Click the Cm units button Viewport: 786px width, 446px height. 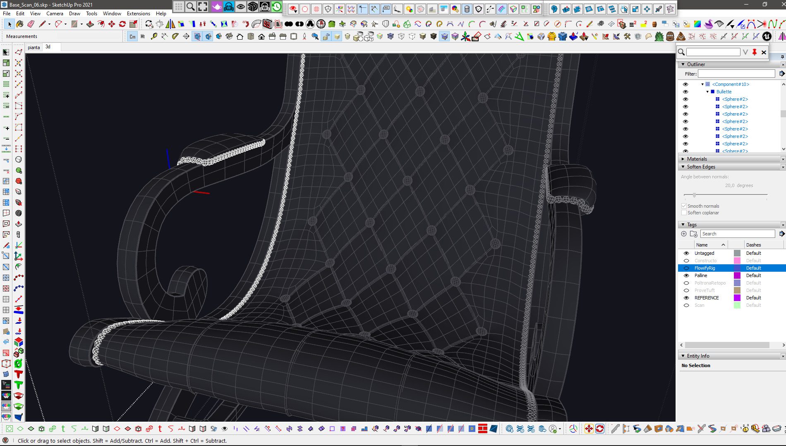point(132,36)
